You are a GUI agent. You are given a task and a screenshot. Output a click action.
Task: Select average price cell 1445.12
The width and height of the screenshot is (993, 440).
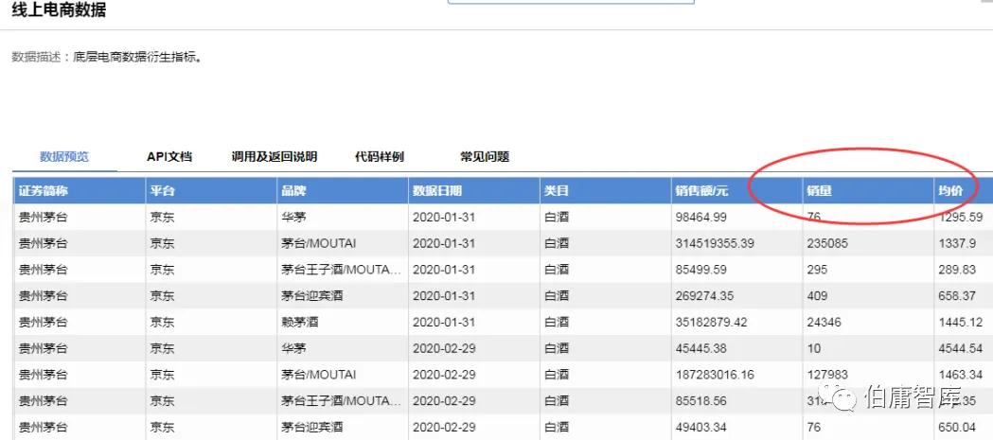click(x=961, y=323)
